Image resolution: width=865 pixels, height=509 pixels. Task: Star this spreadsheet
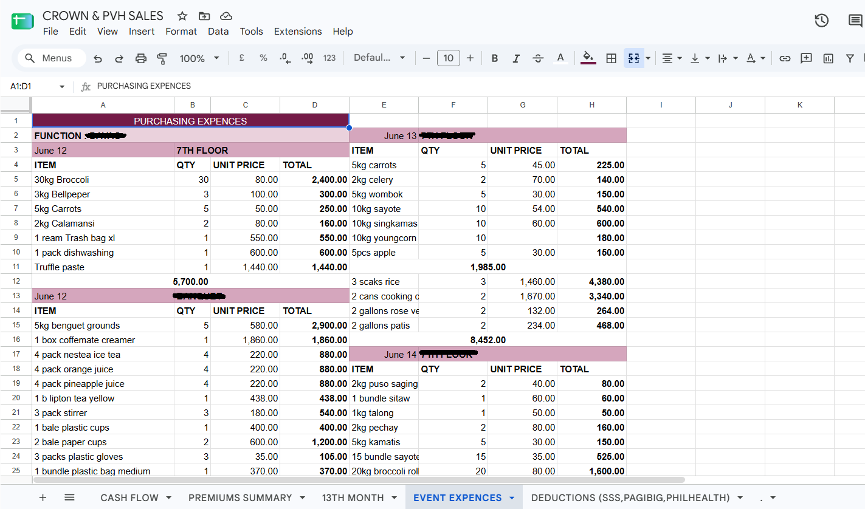tap(182, 16)
